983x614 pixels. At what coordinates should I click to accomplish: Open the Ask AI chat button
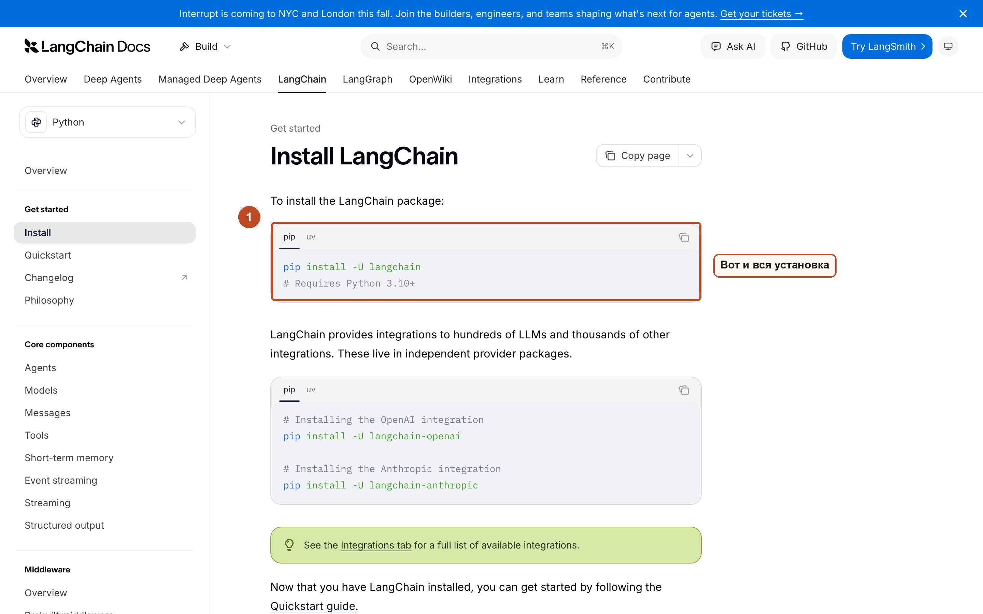pos(733,46)
